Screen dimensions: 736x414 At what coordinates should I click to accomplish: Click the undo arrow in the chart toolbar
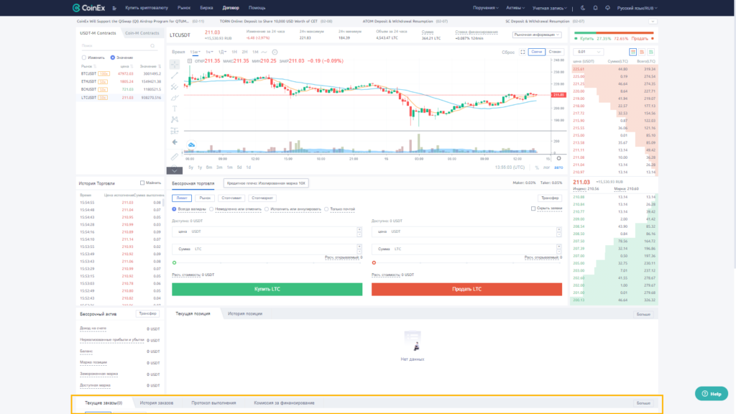(x=175, y=142)
